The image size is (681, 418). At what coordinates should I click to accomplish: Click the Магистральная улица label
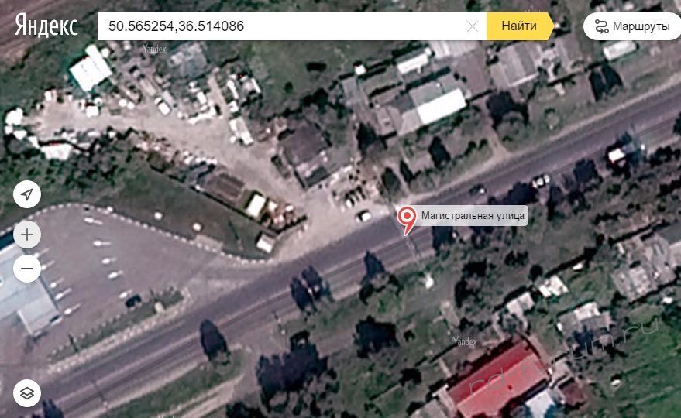pyautogui.click(x=473, y=215)
